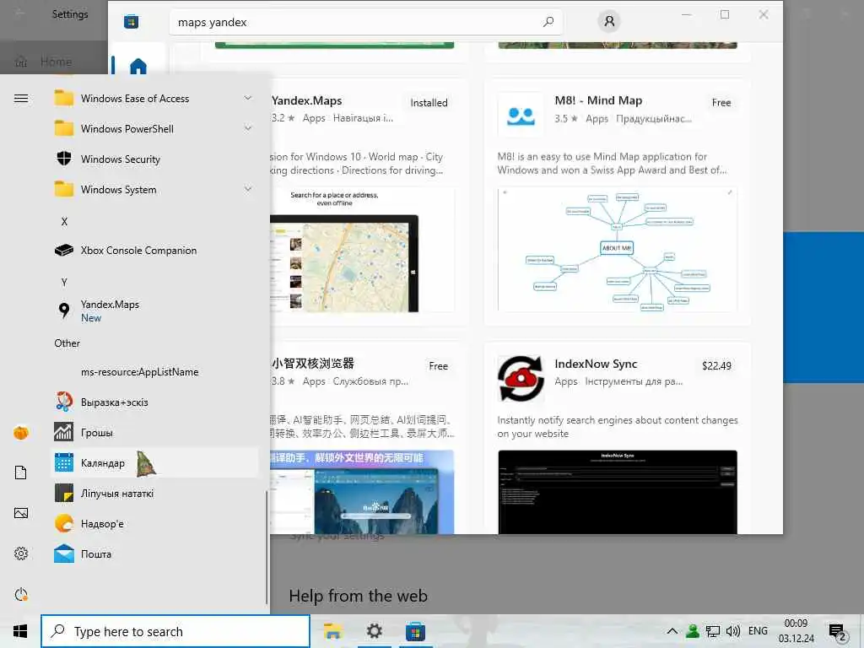
Task: Click the Microsoft Store logo icon
Action: click(131, 22)
